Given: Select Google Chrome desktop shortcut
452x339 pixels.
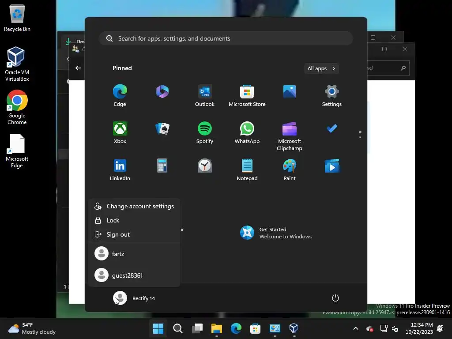Looking at the screenshot, I should click(17, 107).
